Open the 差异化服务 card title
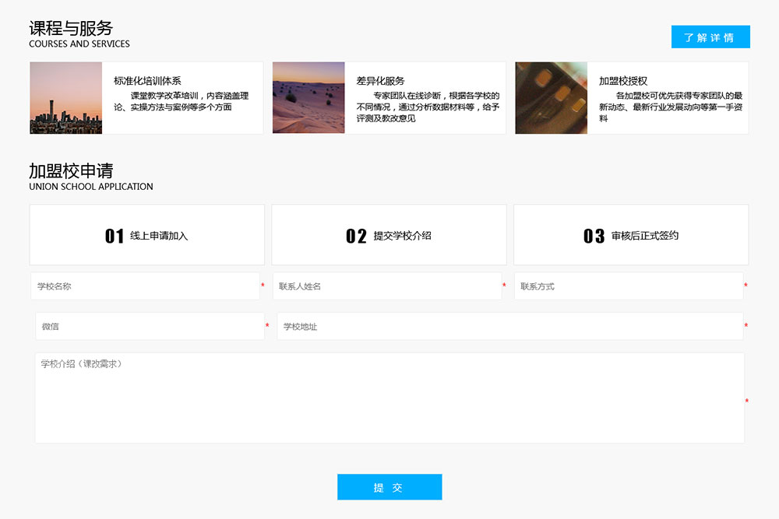The width and height of the screenshot is (779, 519). pos(380,81)
